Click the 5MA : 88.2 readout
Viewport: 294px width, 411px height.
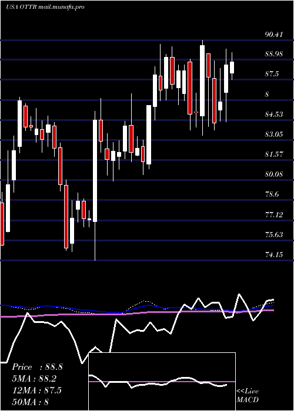[x=34, y=379]
